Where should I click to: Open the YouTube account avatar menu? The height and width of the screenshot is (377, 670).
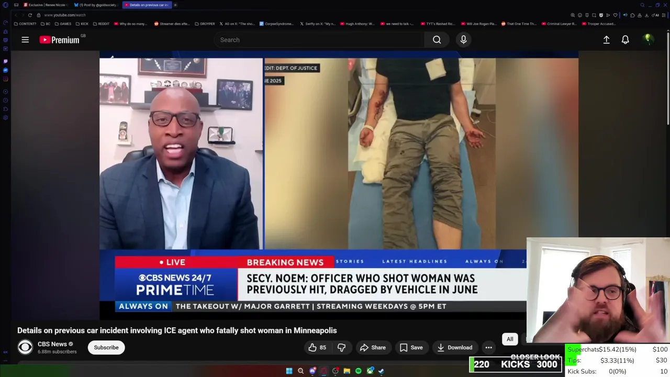pos(648,40)
